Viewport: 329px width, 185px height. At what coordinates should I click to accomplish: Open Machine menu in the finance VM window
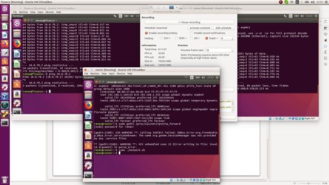click(x=24, y=12)
